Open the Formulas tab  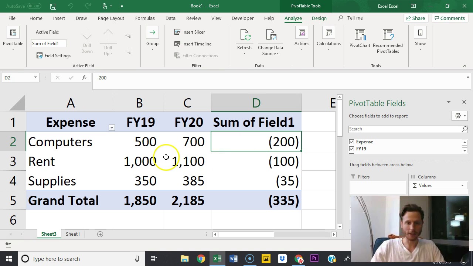click(x=145, y=18)
